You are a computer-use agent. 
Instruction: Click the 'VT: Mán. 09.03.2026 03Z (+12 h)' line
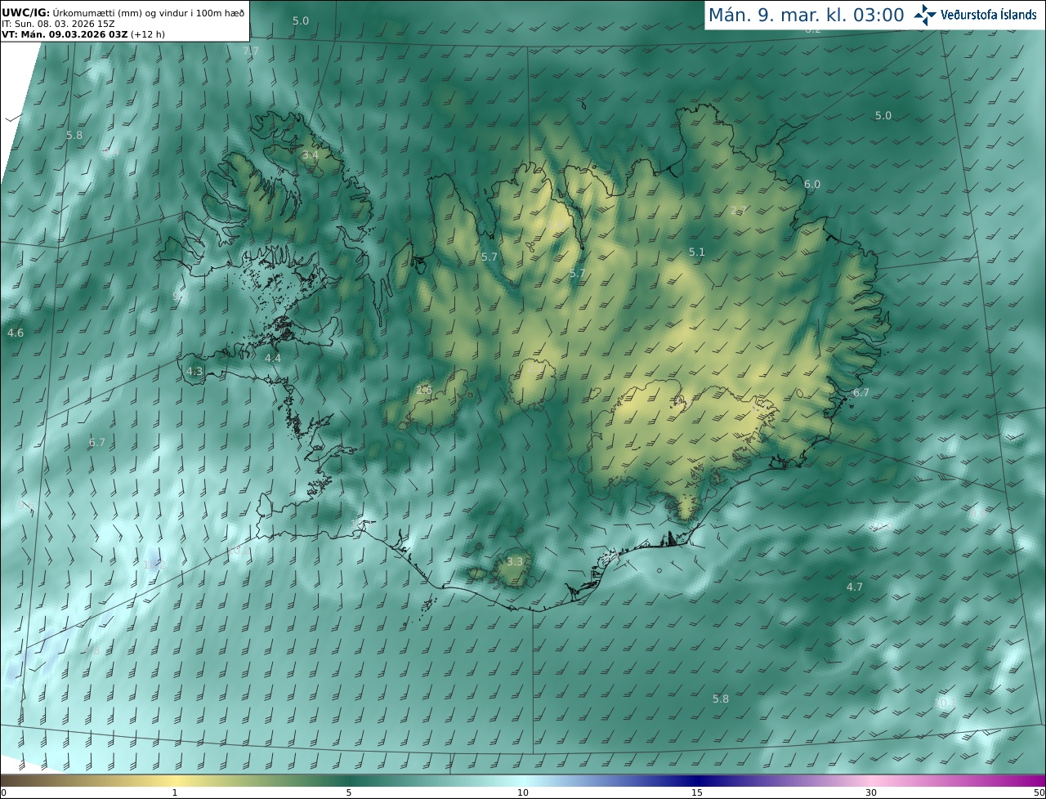click(83, 35)
